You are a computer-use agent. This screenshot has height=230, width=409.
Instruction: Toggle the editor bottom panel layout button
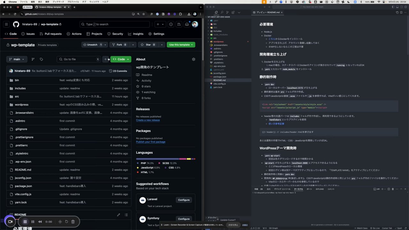[398, 7]
